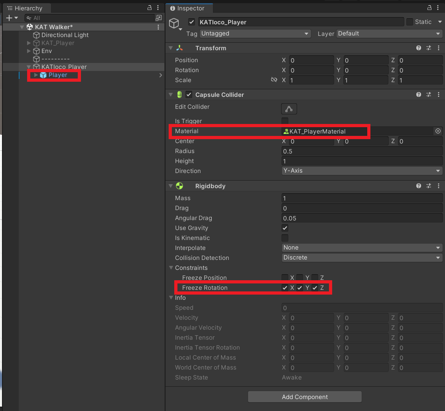Select the Hierarchy tab

[26, 8]
